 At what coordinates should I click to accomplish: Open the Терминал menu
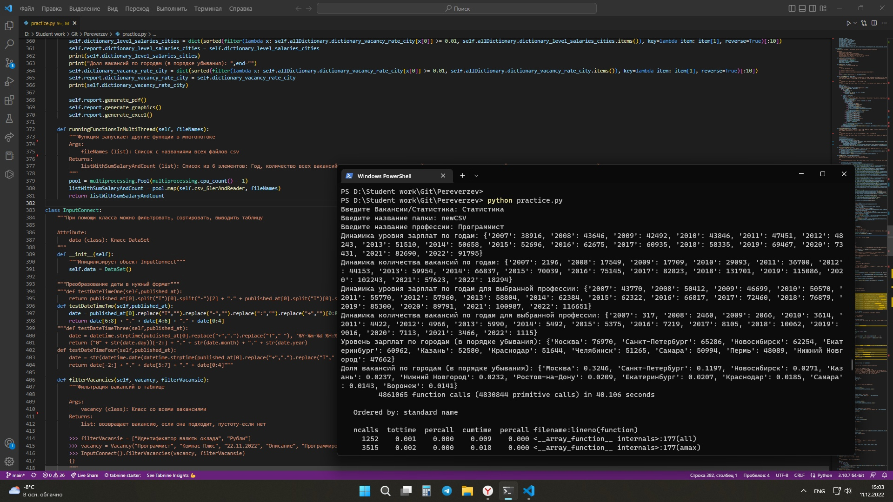pos(208,8)
